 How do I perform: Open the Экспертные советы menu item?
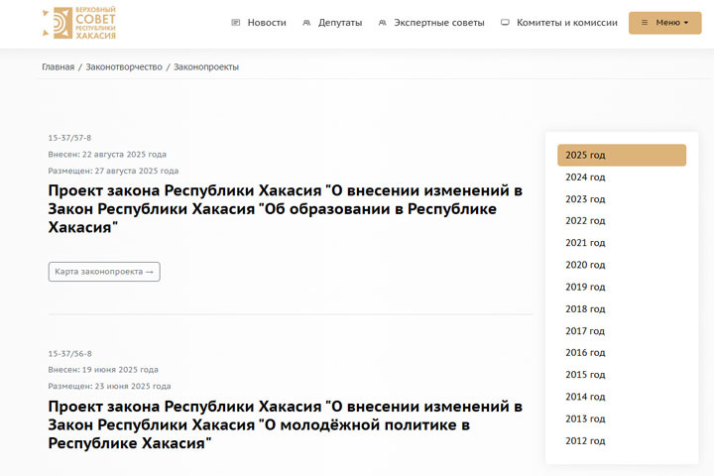coord(439,23)
